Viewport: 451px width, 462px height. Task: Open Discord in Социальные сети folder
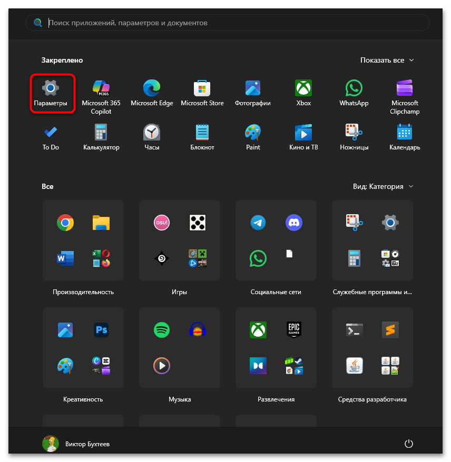294,223
